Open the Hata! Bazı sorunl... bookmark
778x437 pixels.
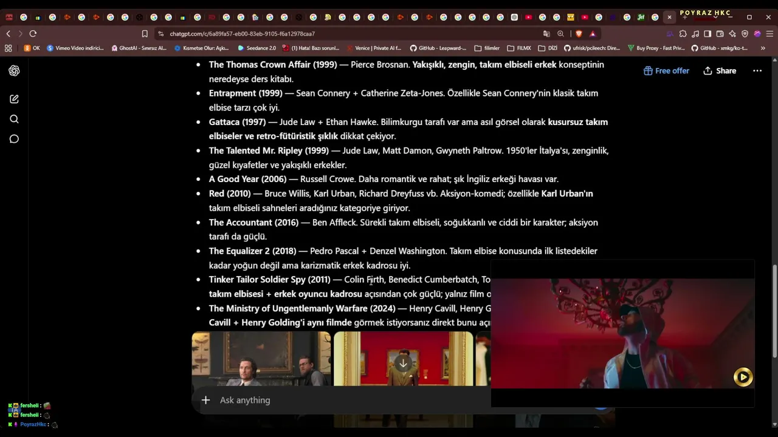312,48
